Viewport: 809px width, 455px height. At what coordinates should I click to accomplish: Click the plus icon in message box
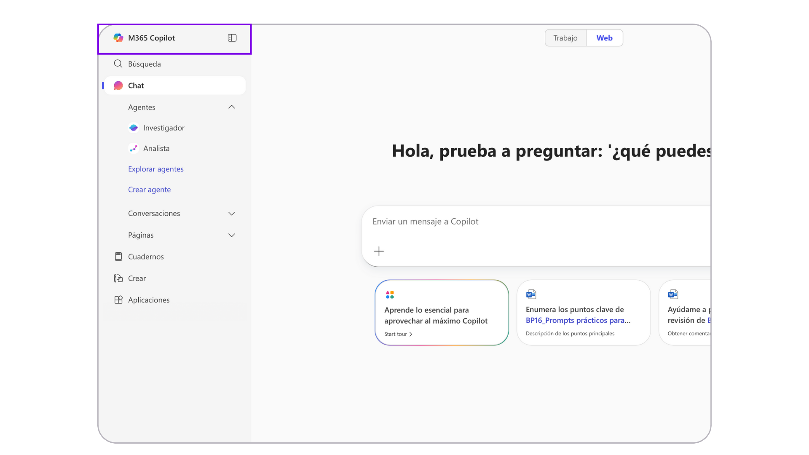pyautogui.click(x=379, y=251)
